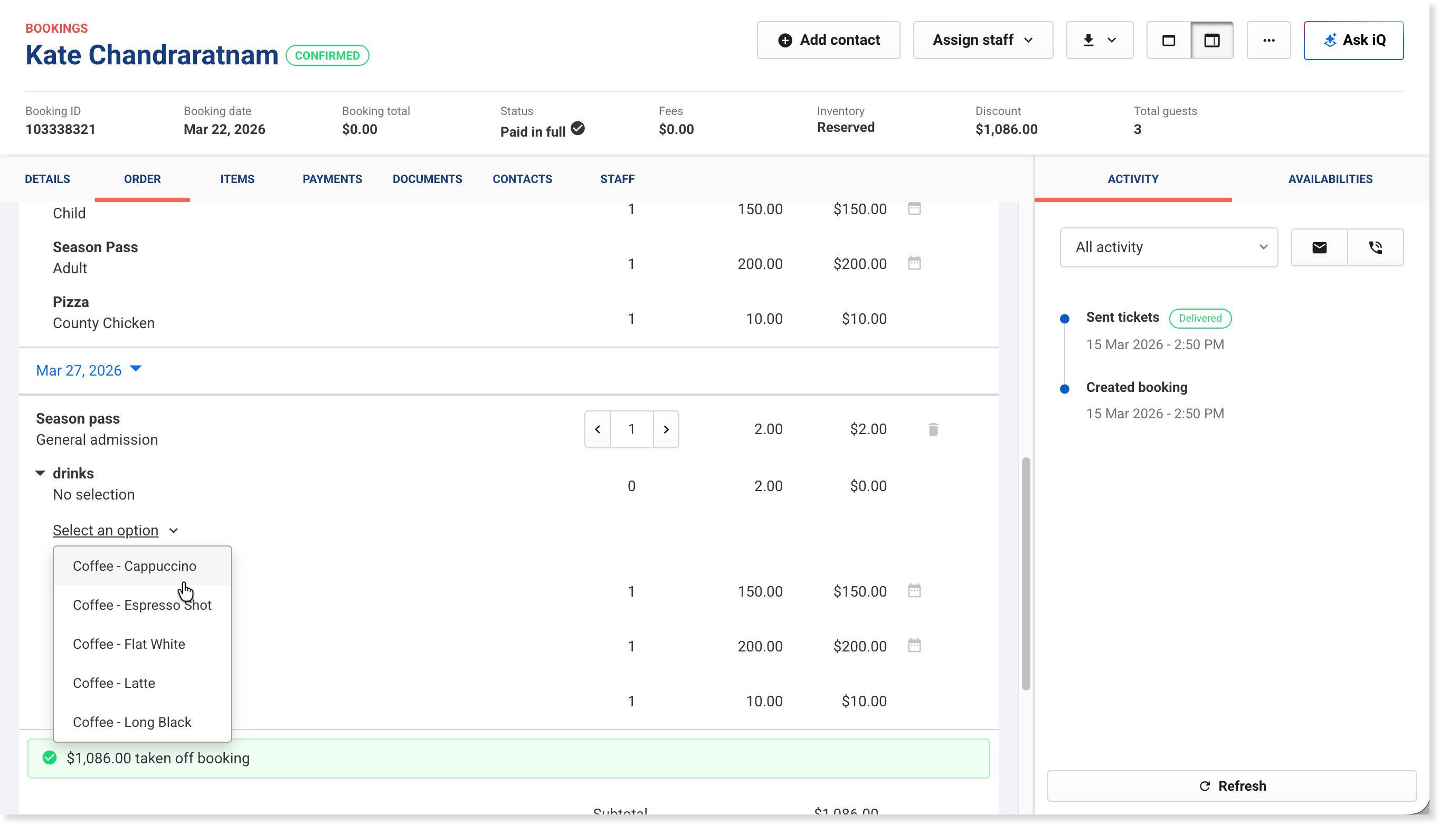Expand the Assign staff dropdown

(982, 40)
